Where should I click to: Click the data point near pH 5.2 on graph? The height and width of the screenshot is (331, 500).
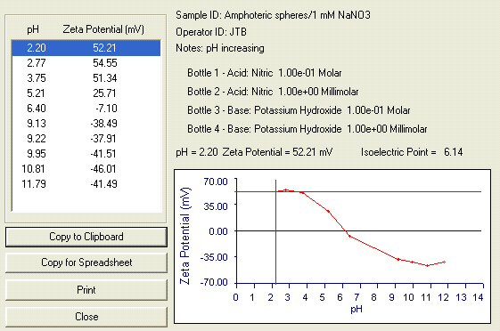point(328,212)
